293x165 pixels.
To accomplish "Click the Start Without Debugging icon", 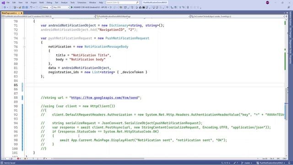I will pyautogui.click(x=111, y=7).
